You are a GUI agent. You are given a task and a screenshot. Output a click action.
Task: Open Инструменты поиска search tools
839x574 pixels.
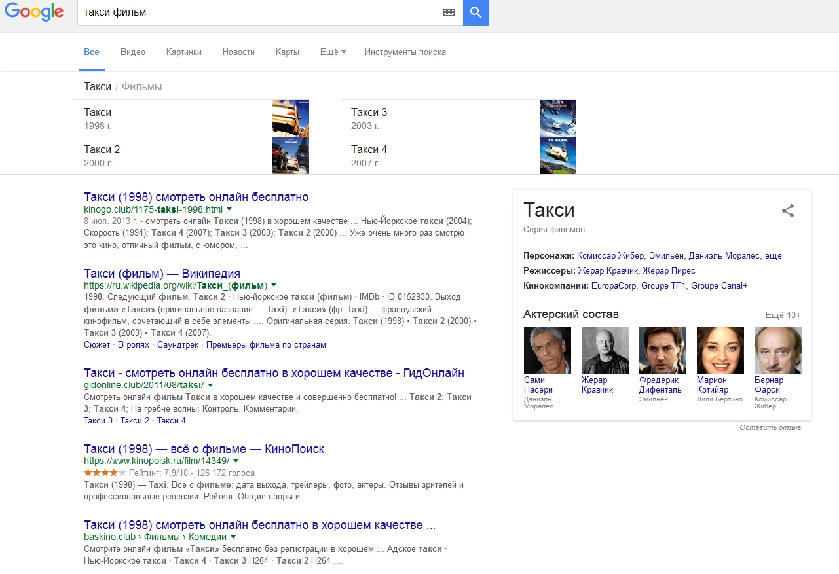pos(405,52)
